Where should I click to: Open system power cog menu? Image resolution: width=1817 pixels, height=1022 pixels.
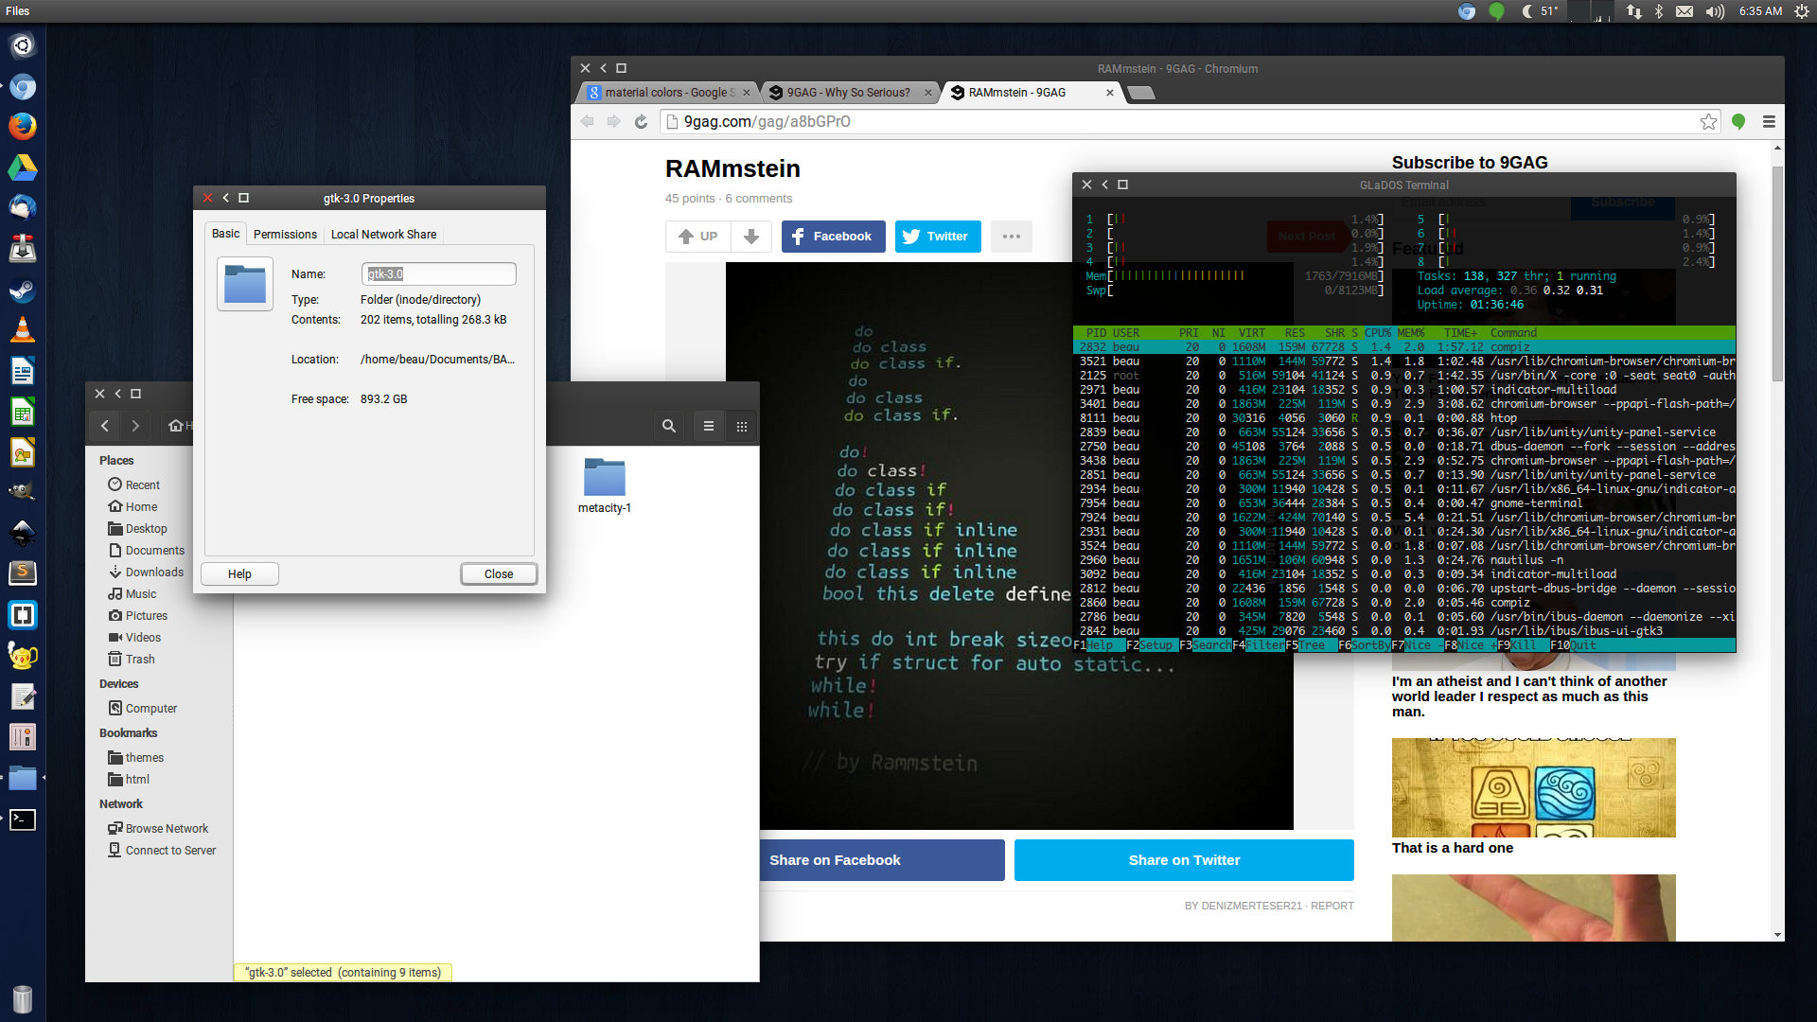tap(1802, 11)
